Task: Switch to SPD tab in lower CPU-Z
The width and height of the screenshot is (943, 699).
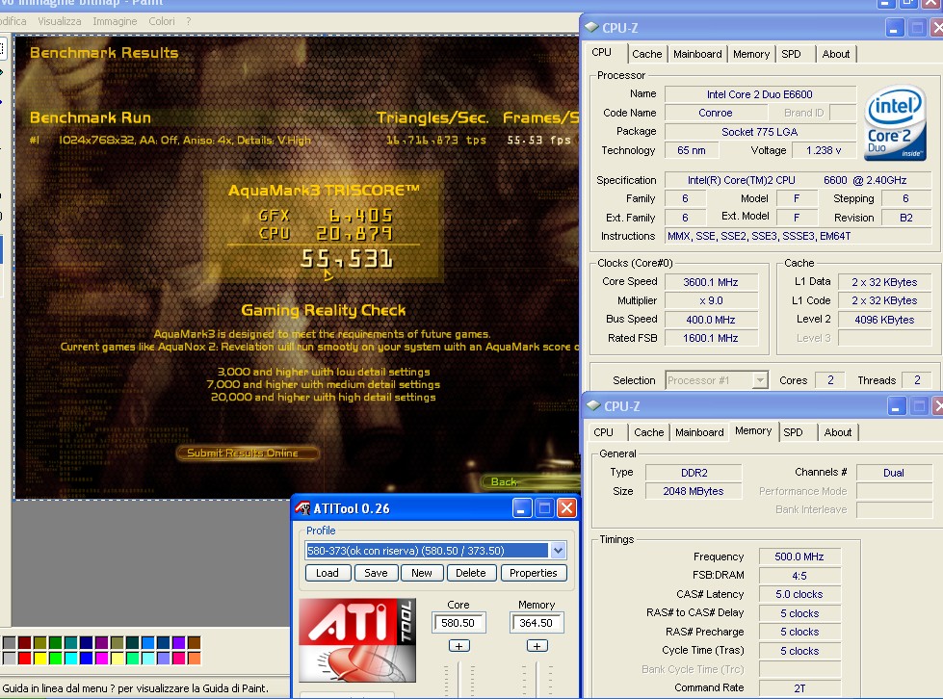Action: click(x=794, y=432)
